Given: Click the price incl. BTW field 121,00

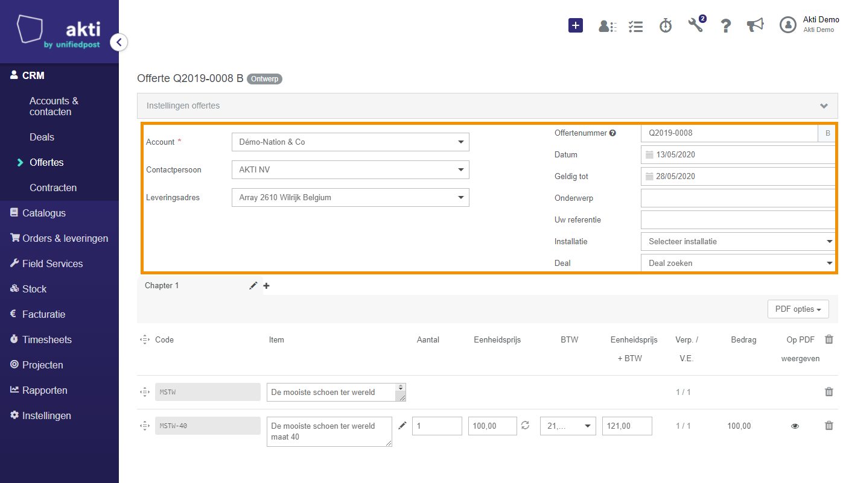Looking at the screenshot, I should click(627, 426).
